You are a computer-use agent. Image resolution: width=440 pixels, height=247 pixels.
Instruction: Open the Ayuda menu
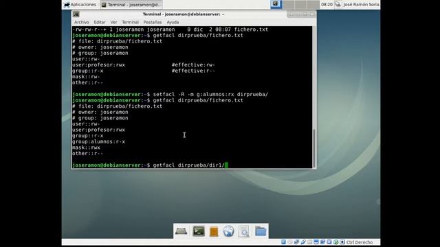coord(173,22)
